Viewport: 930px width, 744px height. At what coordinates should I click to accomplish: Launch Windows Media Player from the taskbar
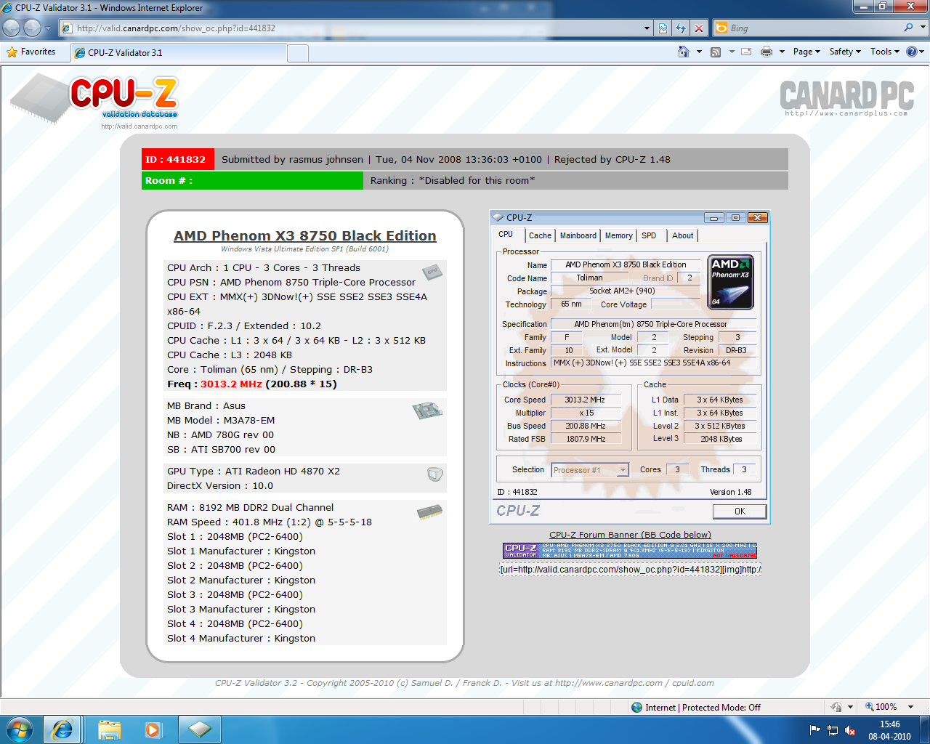pos(153,729)
